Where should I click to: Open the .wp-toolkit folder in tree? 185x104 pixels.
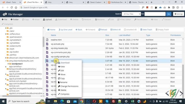click(x=14, y=52)
